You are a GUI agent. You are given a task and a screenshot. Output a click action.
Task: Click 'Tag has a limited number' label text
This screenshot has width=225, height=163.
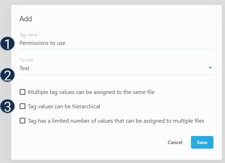[x=116, y=121]
